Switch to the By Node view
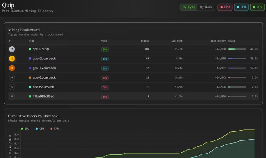This screenshot has height=158, width=266. click(206, 7)
